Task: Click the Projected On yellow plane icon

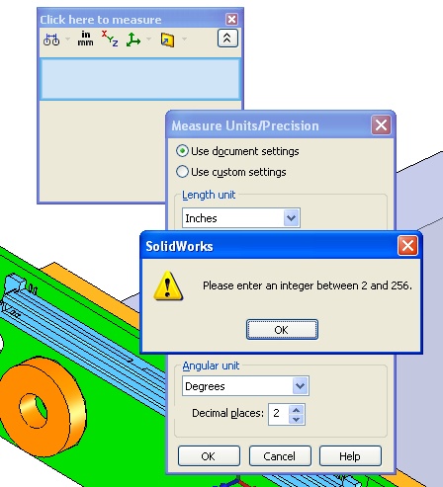Action: tap(167, 40)
